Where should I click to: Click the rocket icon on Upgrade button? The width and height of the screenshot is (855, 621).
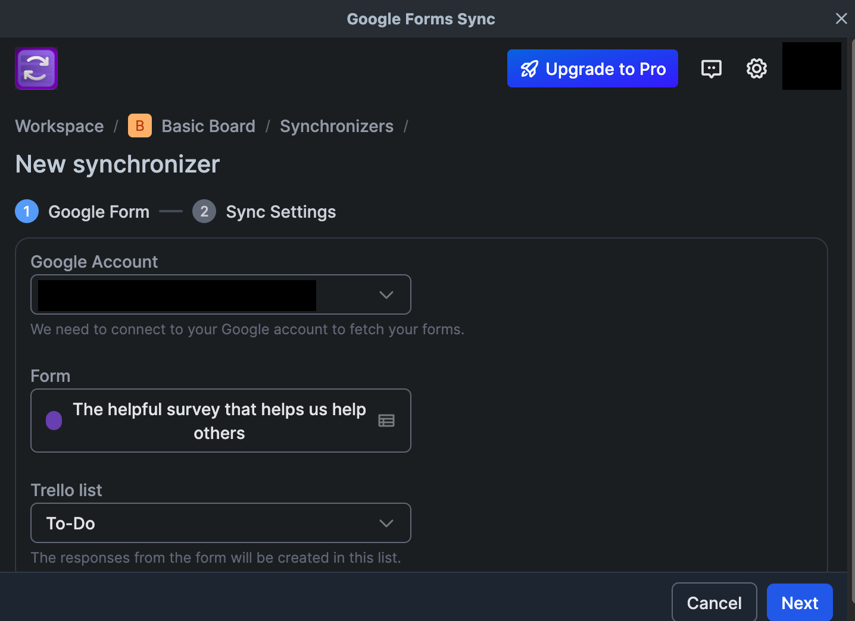(529, 69)
